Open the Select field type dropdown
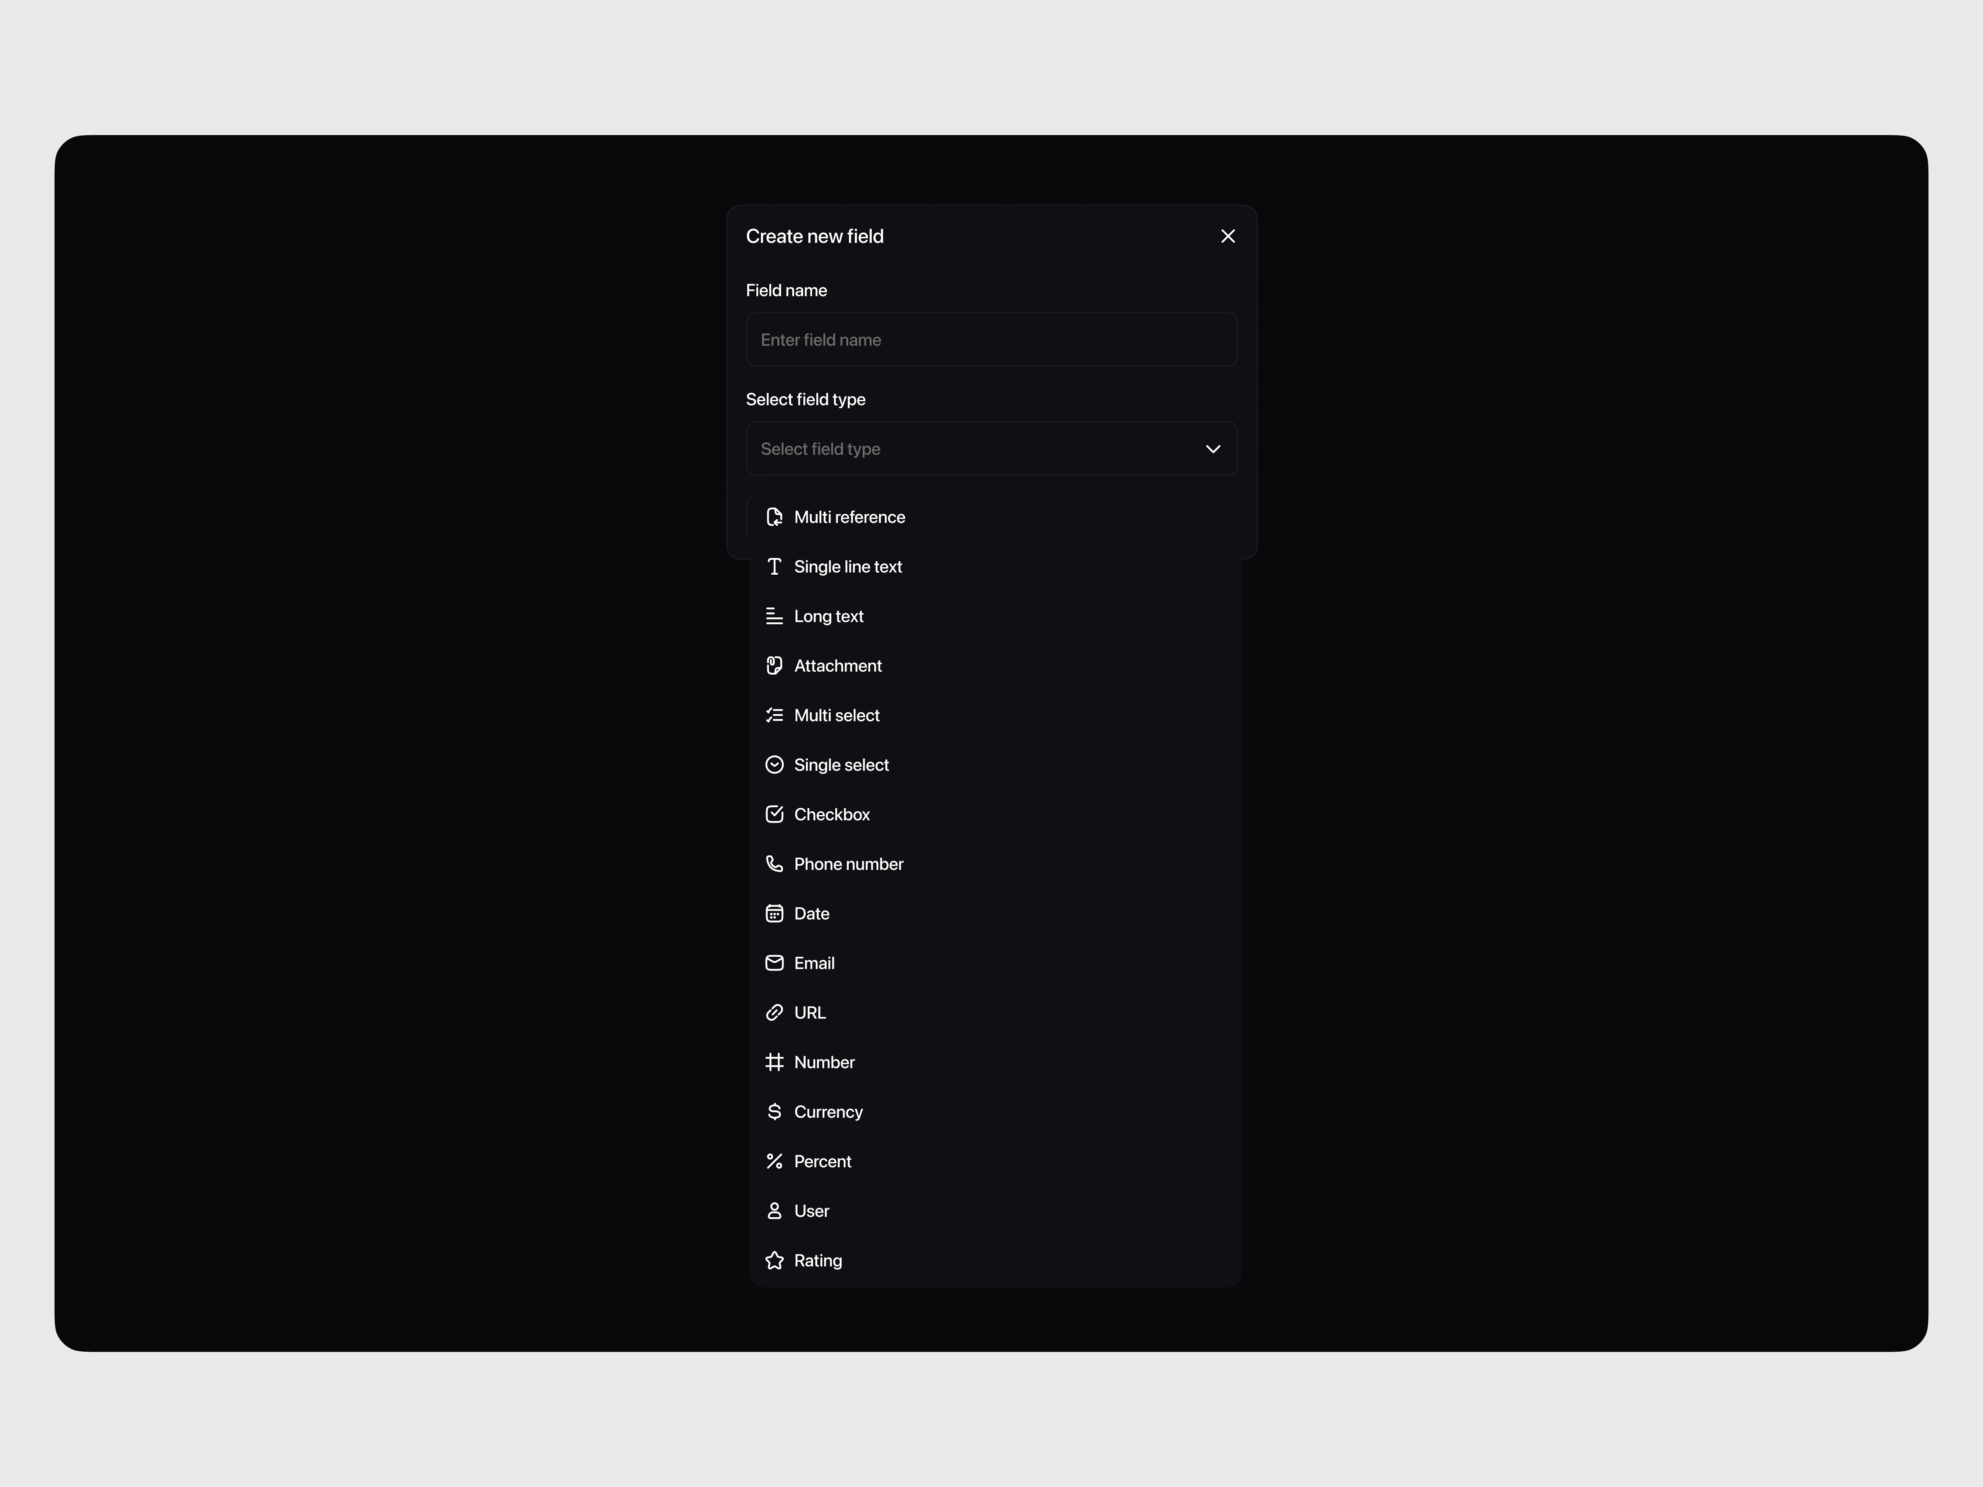The image size is (1983, 1487). [991, 449]
